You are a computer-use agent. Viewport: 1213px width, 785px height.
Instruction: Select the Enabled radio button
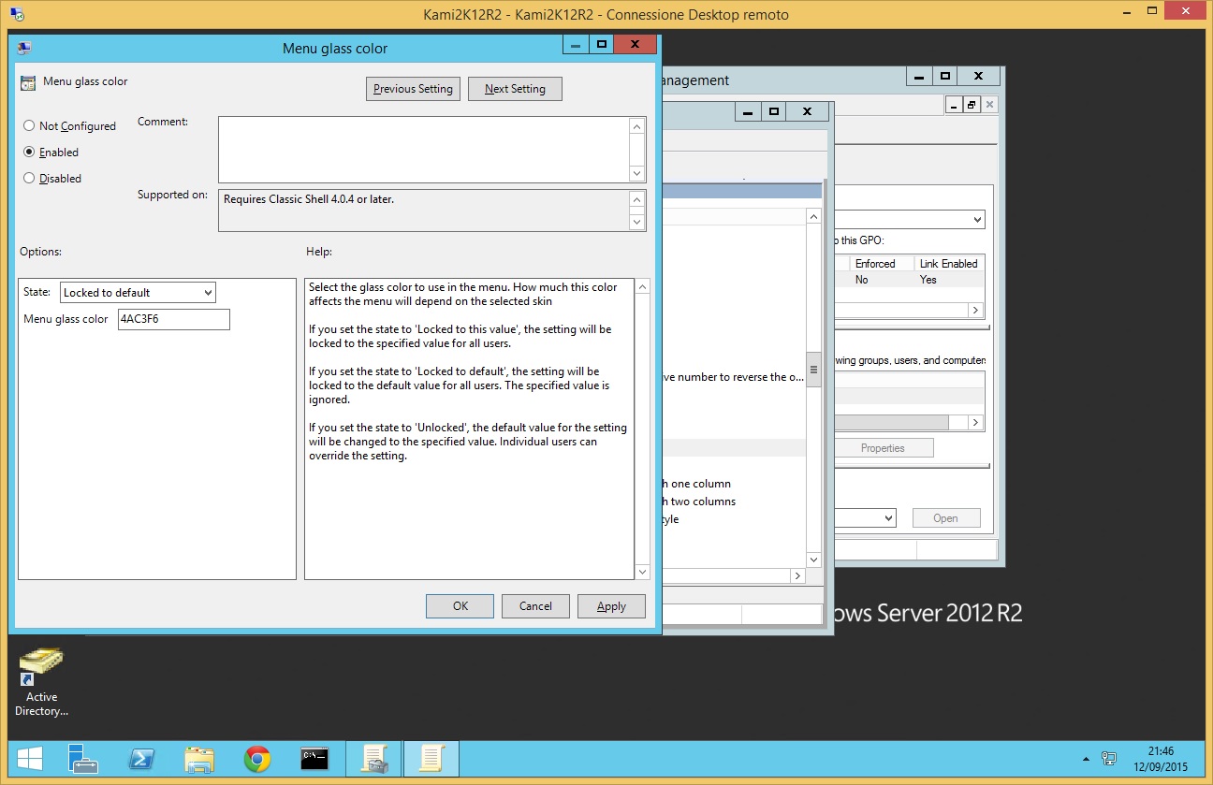coord(29,153)
